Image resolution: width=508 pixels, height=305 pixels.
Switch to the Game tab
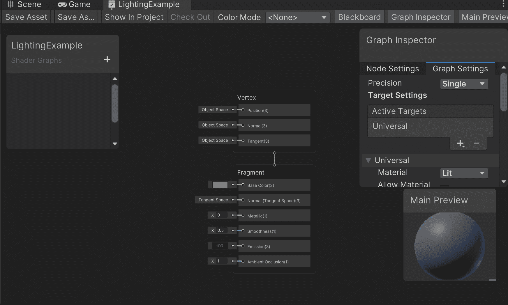coord(74,4)
